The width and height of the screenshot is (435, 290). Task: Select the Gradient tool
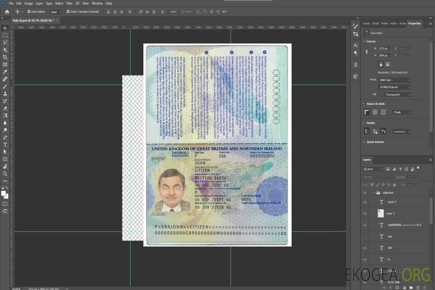(5, 116)
